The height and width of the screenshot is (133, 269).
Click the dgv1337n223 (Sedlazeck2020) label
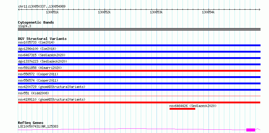click(43, 61)
